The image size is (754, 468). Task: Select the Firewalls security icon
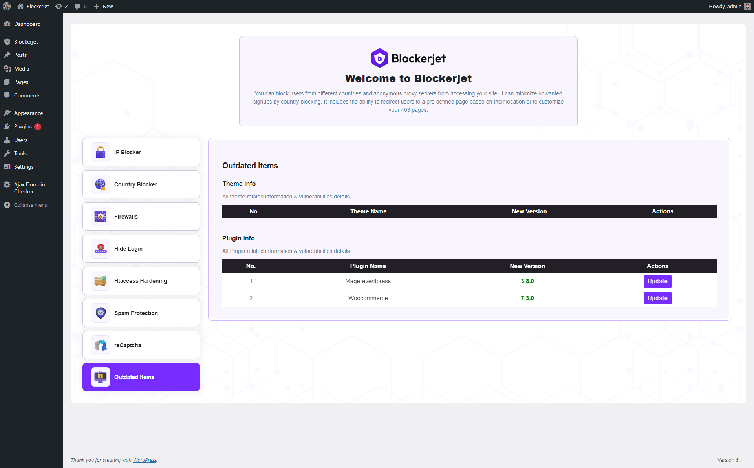101,216
